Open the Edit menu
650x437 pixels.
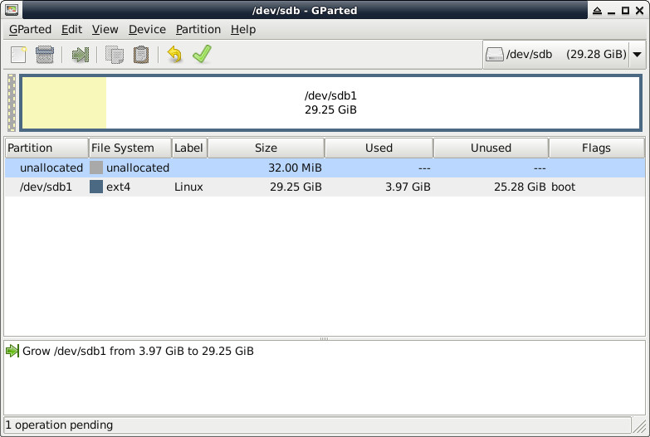71,29
